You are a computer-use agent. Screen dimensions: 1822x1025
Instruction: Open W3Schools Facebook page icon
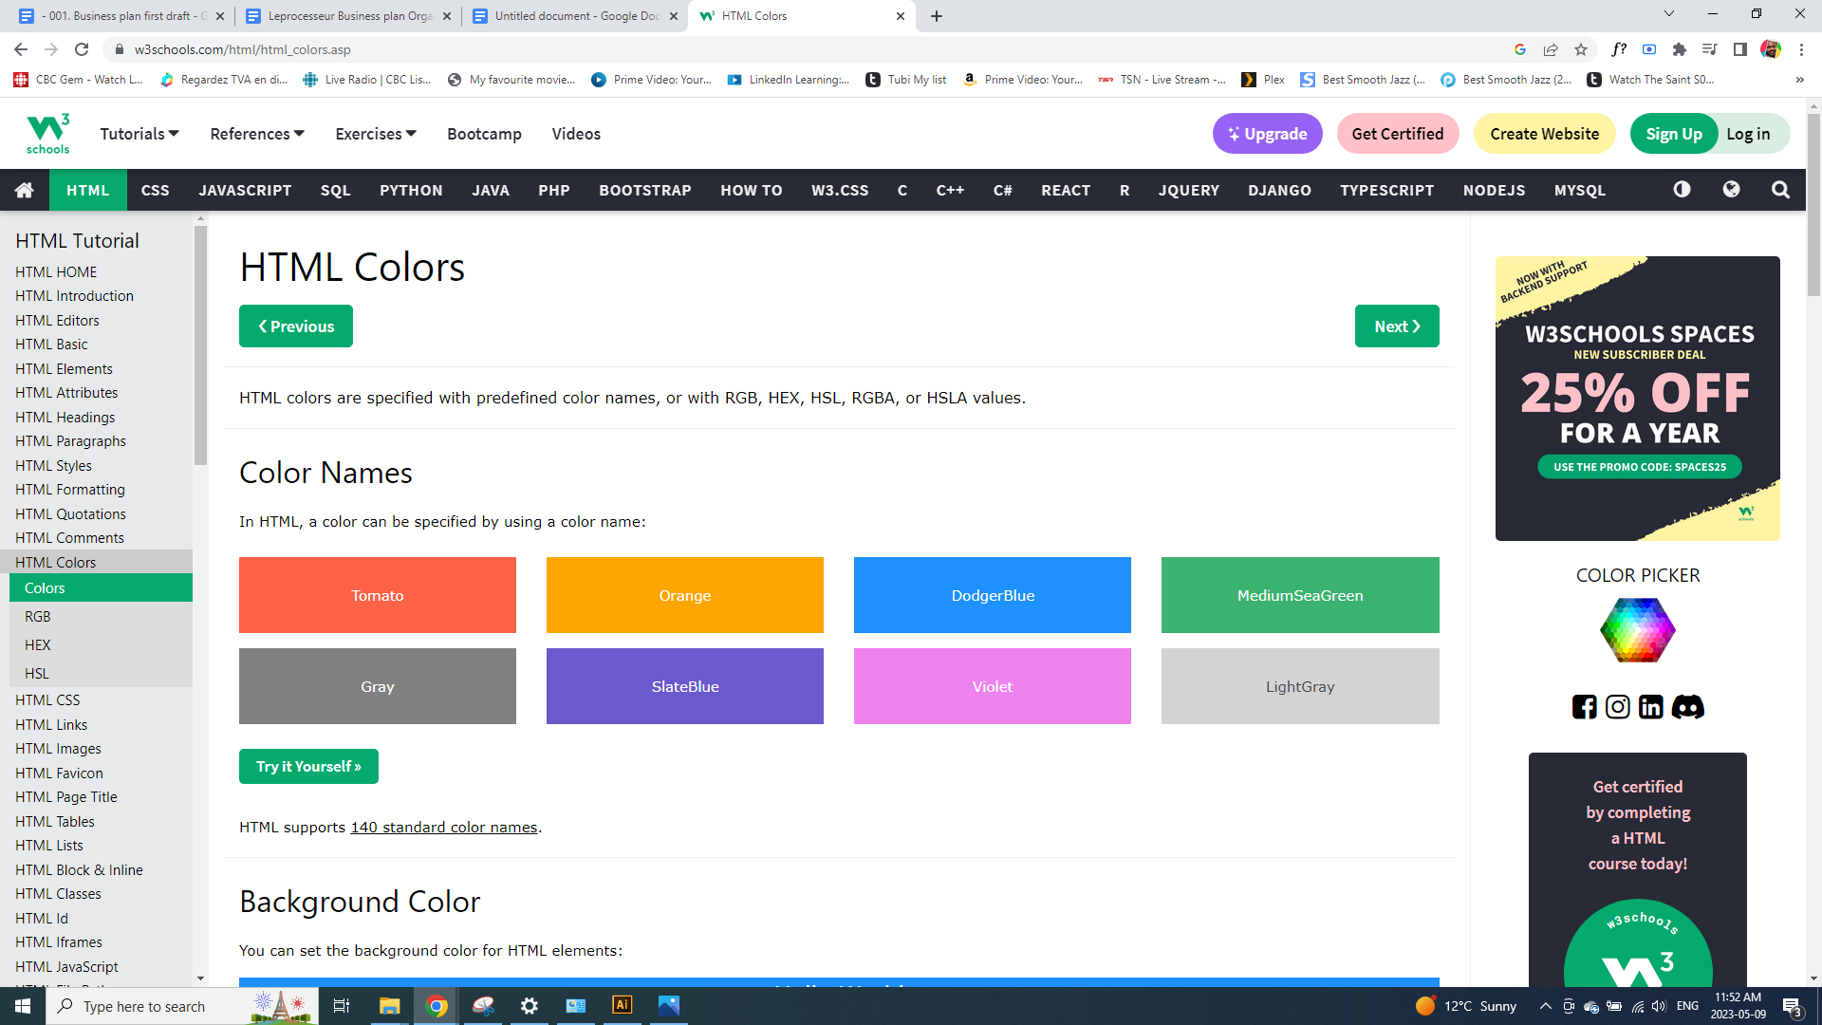point(1584,707)
